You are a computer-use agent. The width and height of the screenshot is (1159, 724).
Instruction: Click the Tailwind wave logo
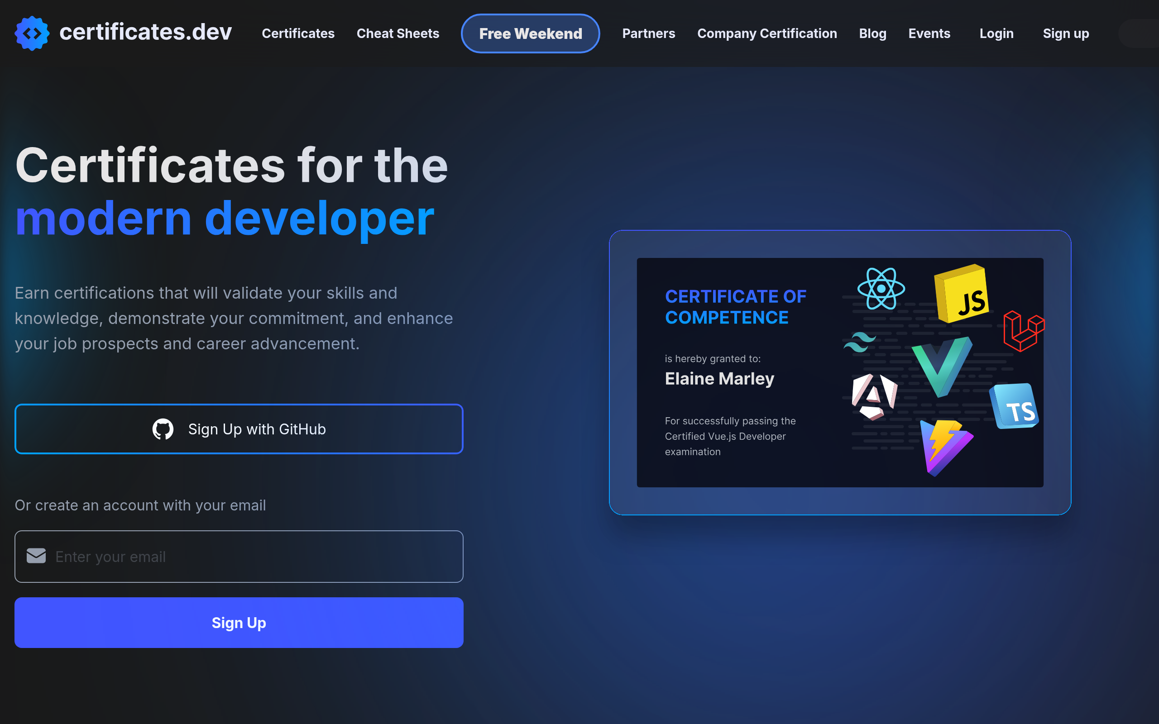(x=859, y=342)
